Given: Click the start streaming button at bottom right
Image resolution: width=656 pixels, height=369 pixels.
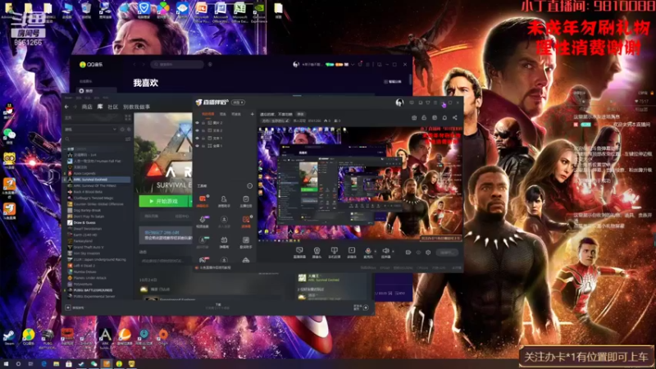Looking at the screenshot, I should [447, 253].
